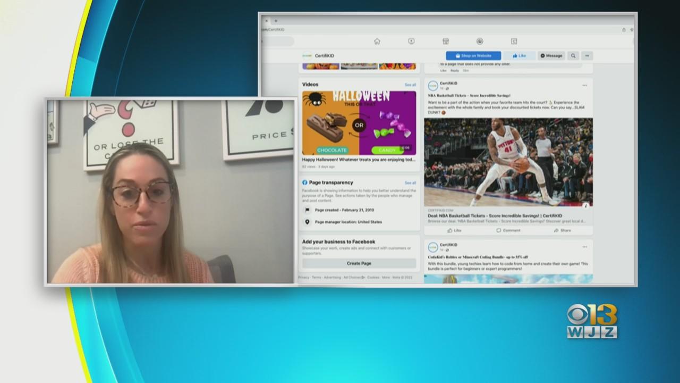The height and width of the screenshot is (383, 680).
Task: Message the CertifiKID page
Action: pos(551,56)
